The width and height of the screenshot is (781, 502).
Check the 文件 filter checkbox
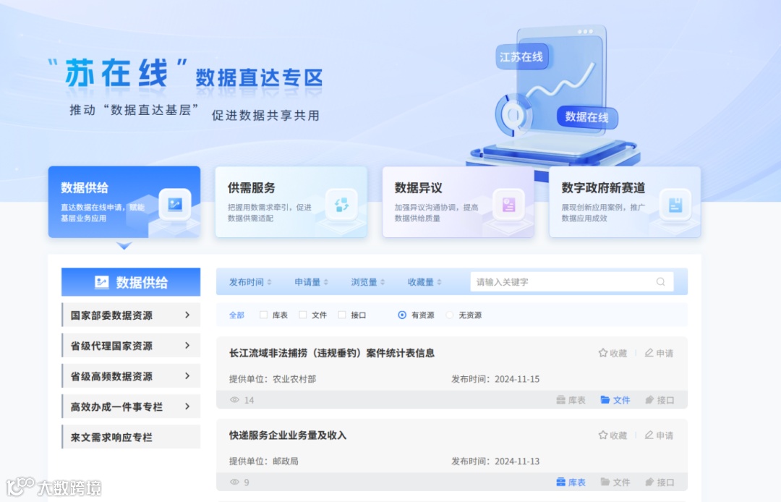[x=303, y=315]
